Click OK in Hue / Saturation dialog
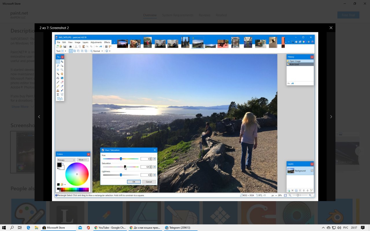Screen dimensions: 370x231 (x=134, y=182)
